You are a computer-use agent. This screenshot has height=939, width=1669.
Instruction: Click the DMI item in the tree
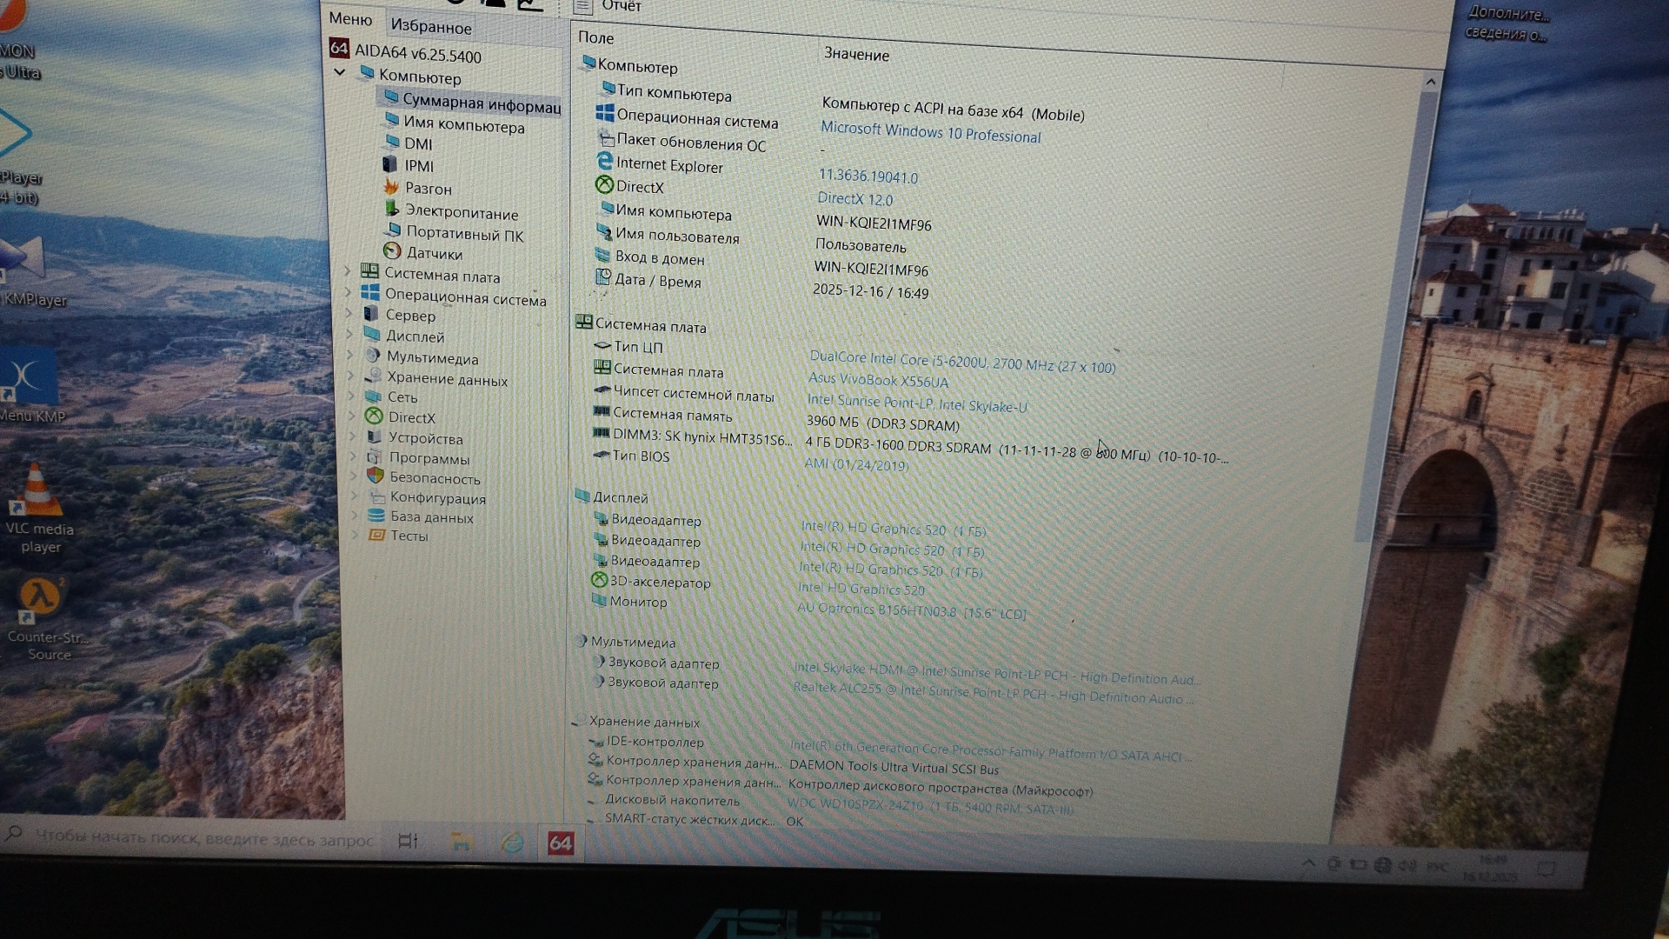[x=417, y=144]
